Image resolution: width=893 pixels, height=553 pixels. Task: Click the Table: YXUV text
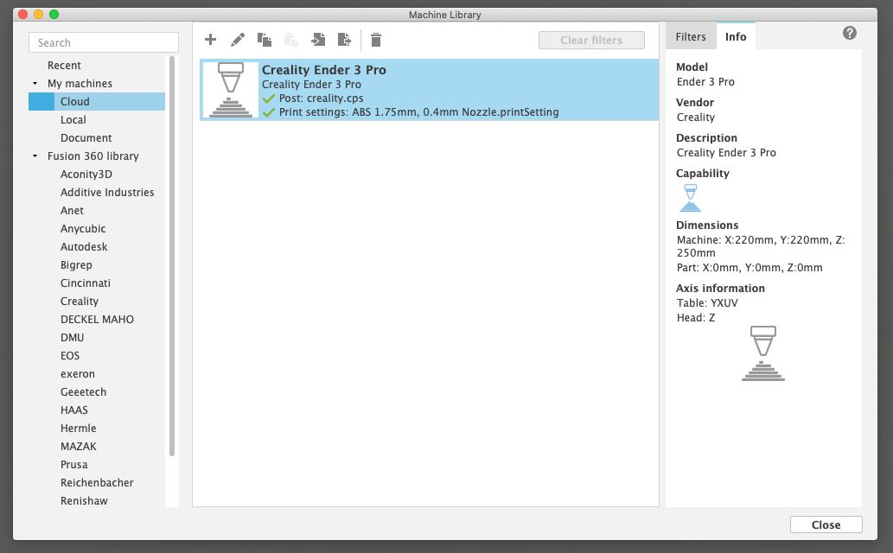pos(707,303)
